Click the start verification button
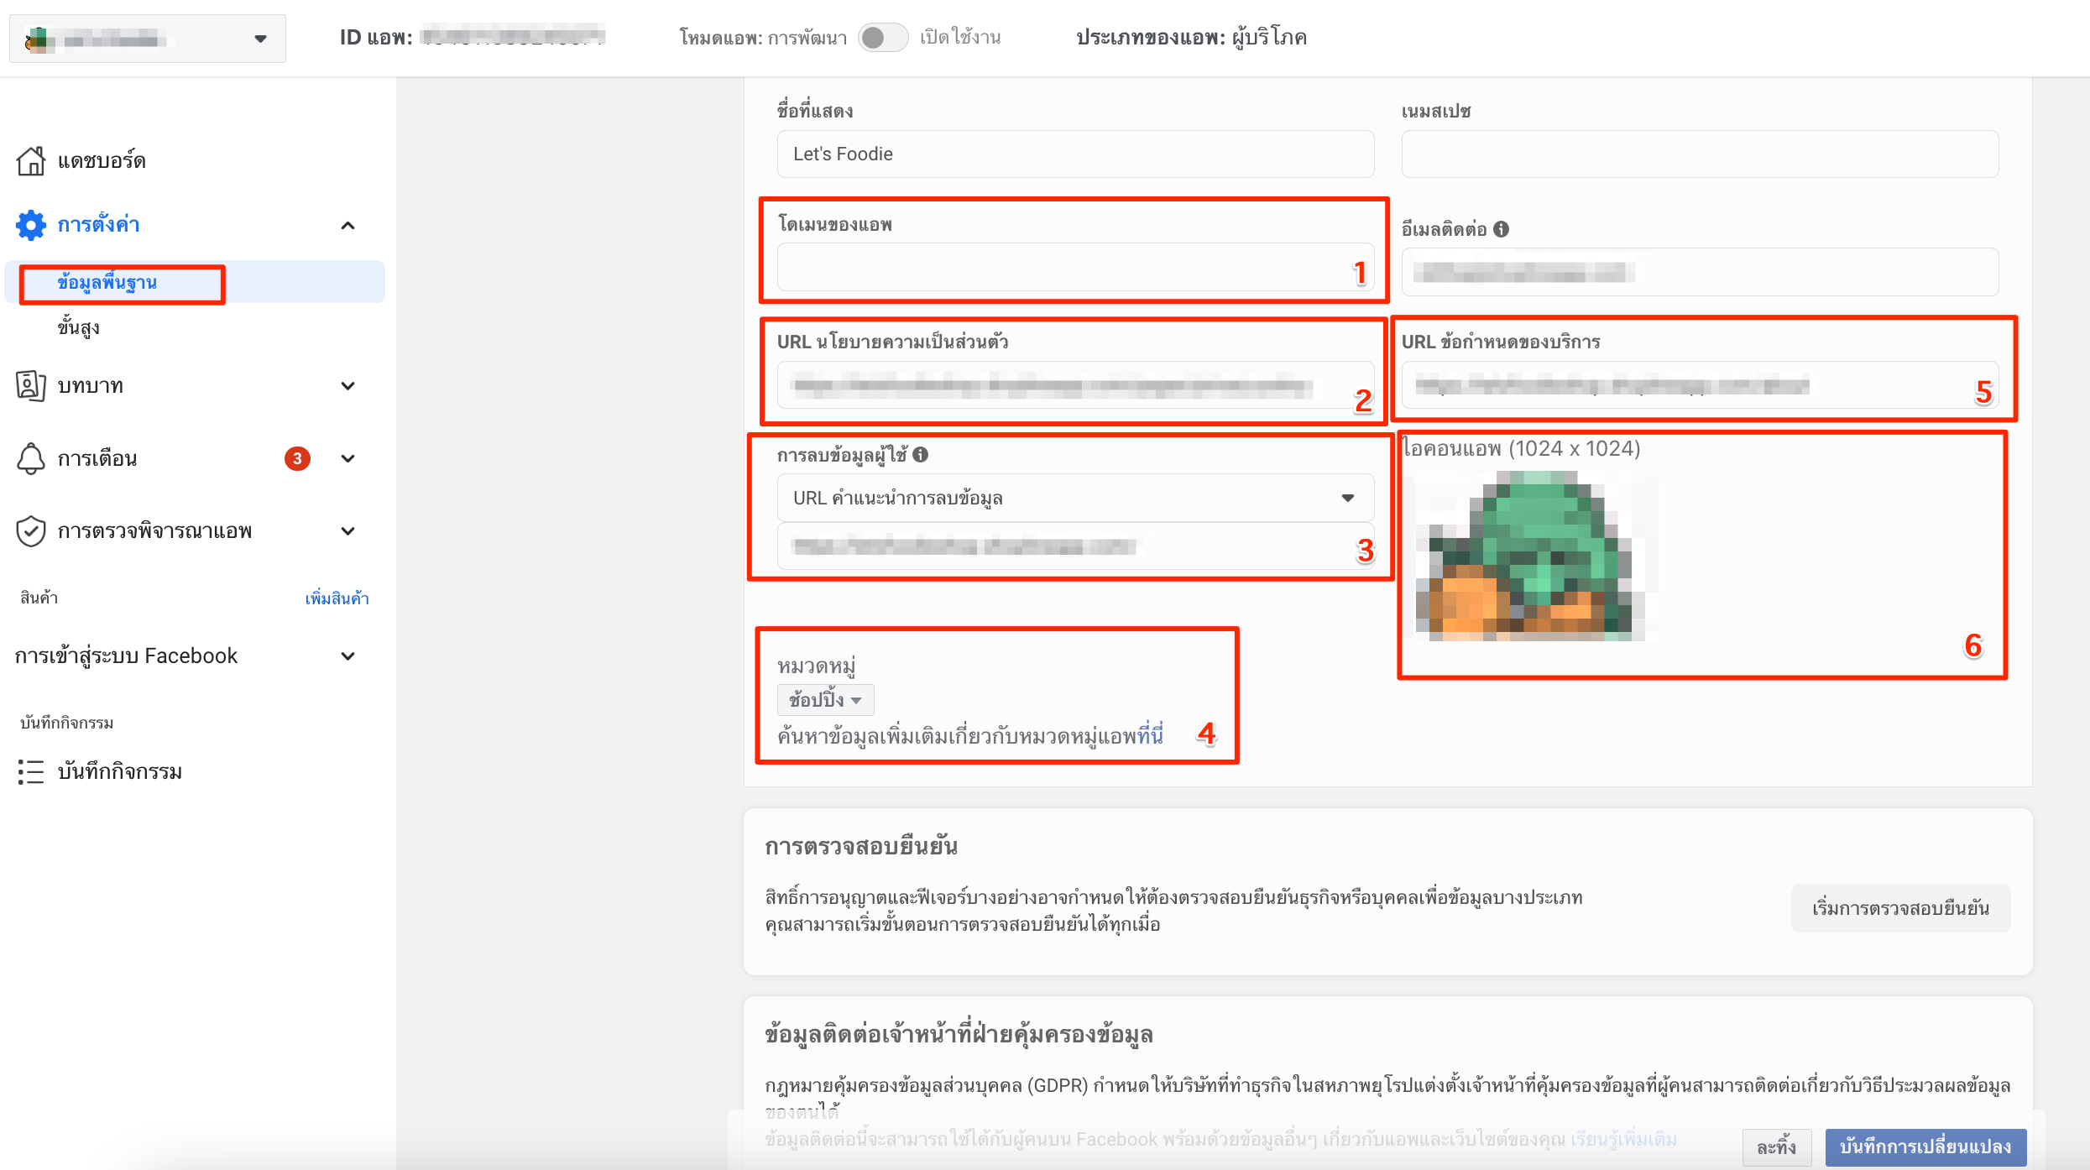 (1900, 908)
